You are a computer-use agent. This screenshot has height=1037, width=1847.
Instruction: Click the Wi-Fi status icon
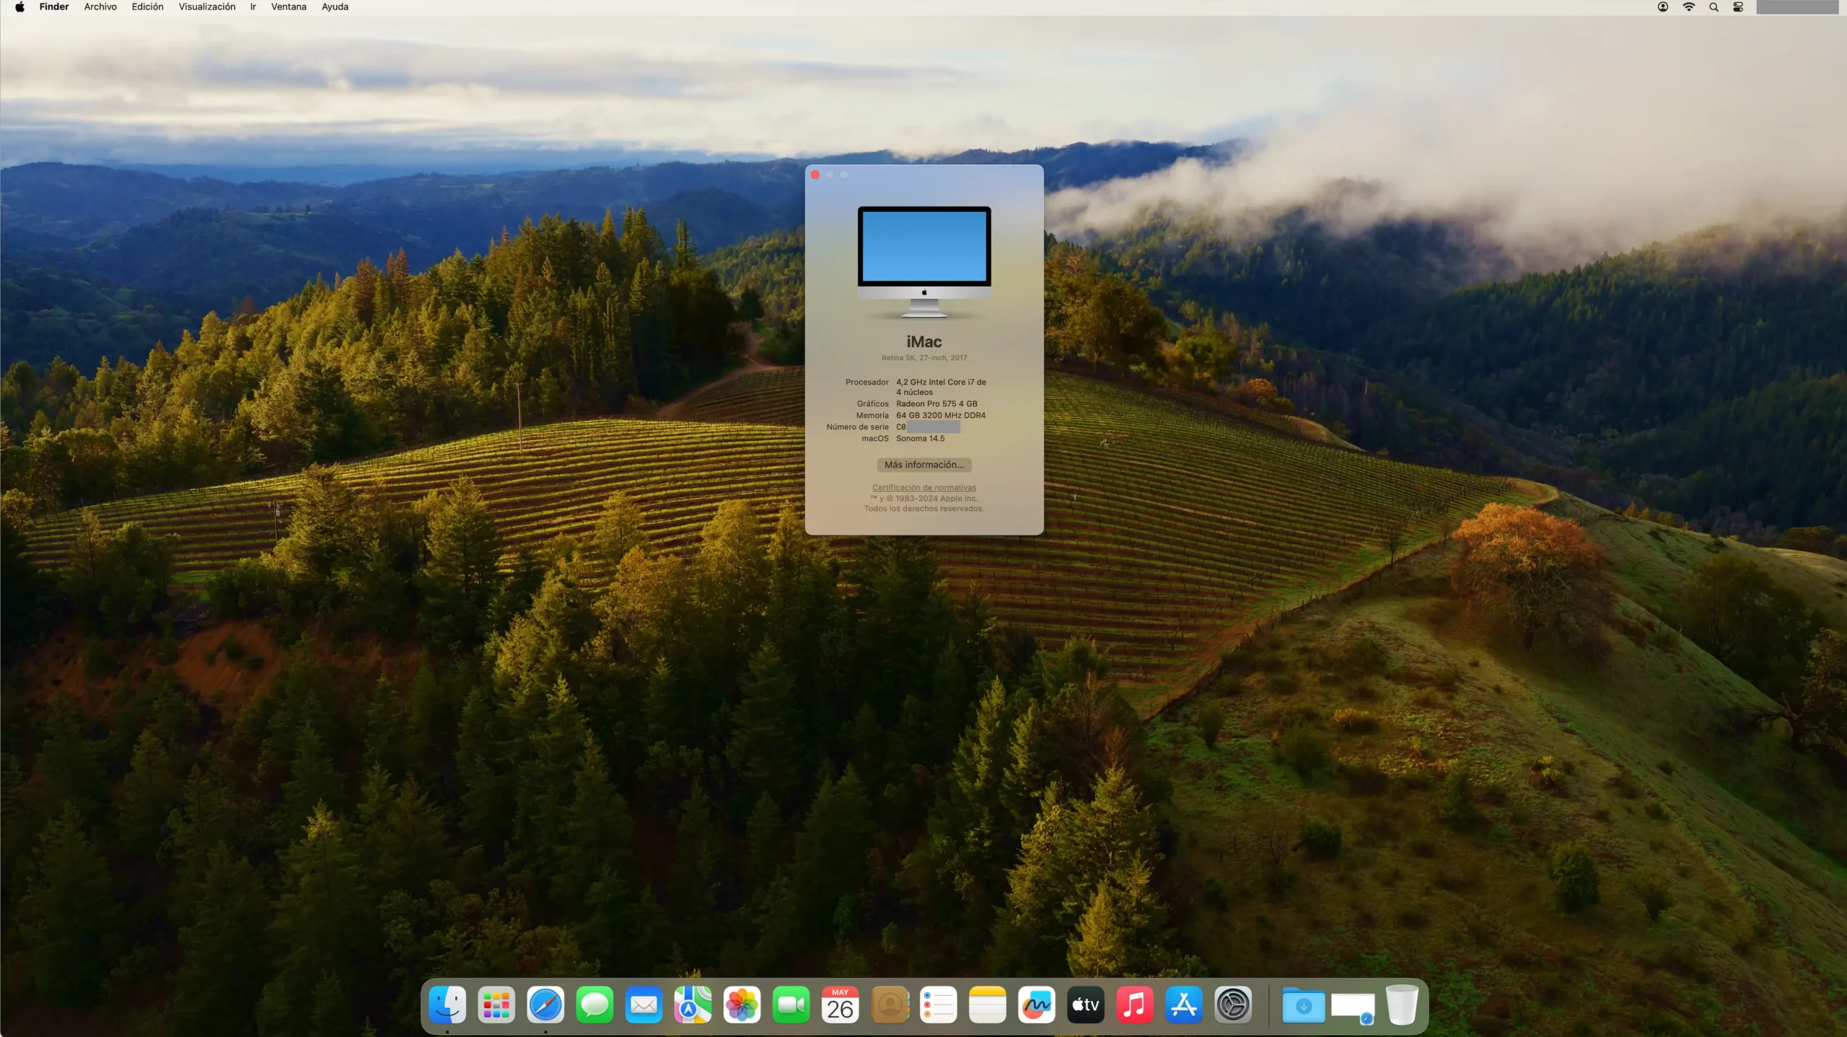pos(1689,7)
